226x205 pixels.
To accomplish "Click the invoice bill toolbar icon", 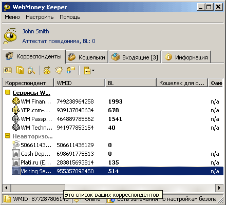I will tap(59, 70).
